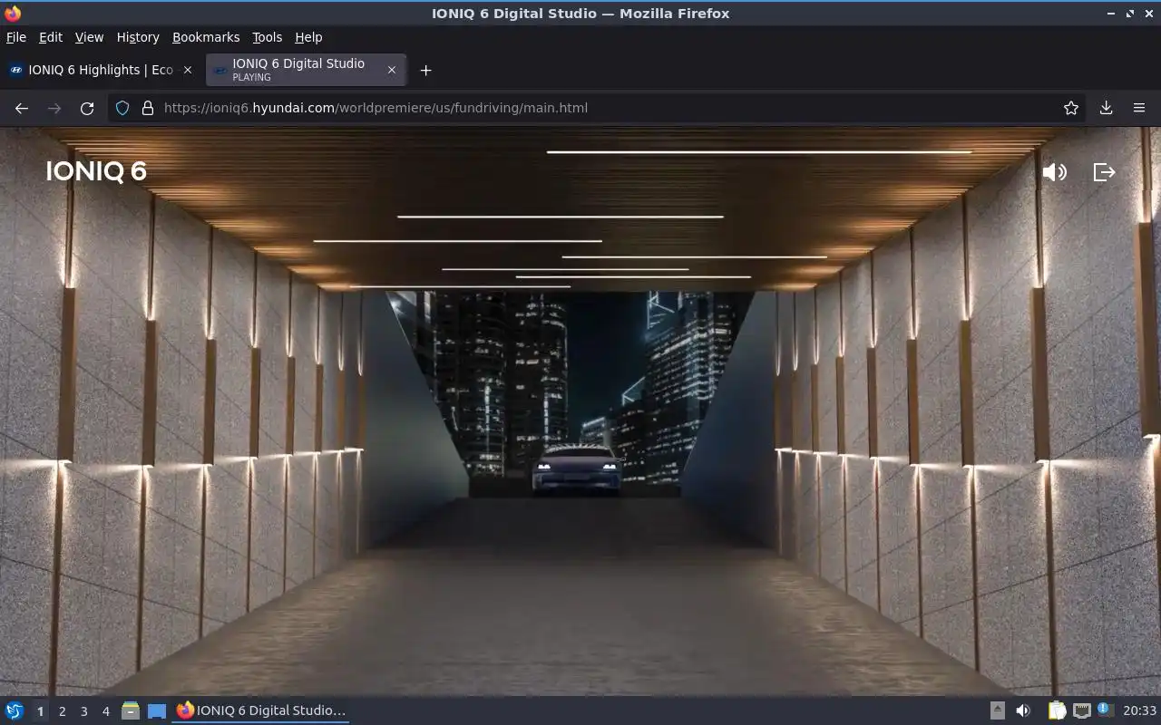Open the system start menu
This screenshot has width=1161, height=725.
tap(15, 710)
